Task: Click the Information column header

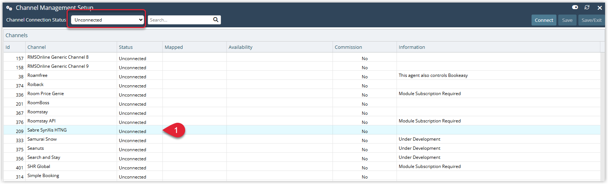Action: click(x=498, y=47)
